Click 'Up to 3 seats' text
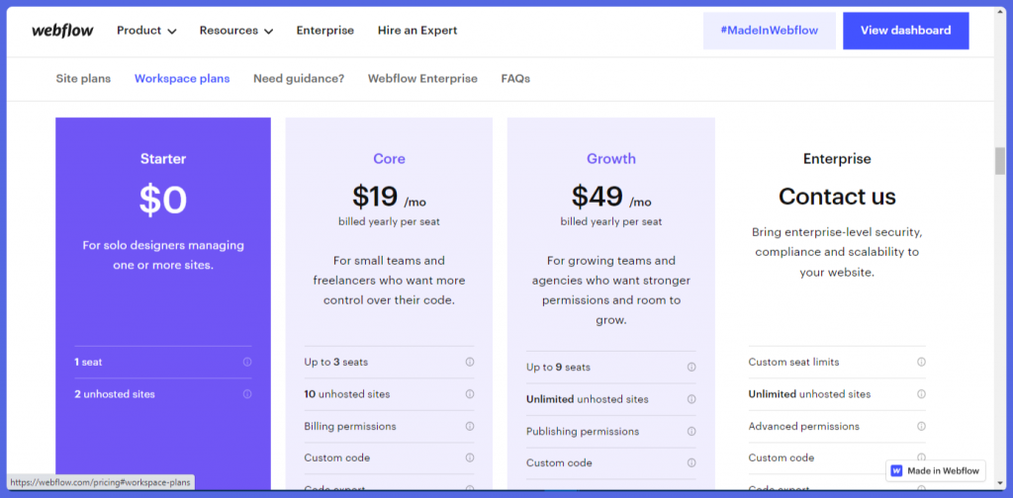Image resolution: width=1013 pixels, height=498 pixels. (x=336, y=362)
